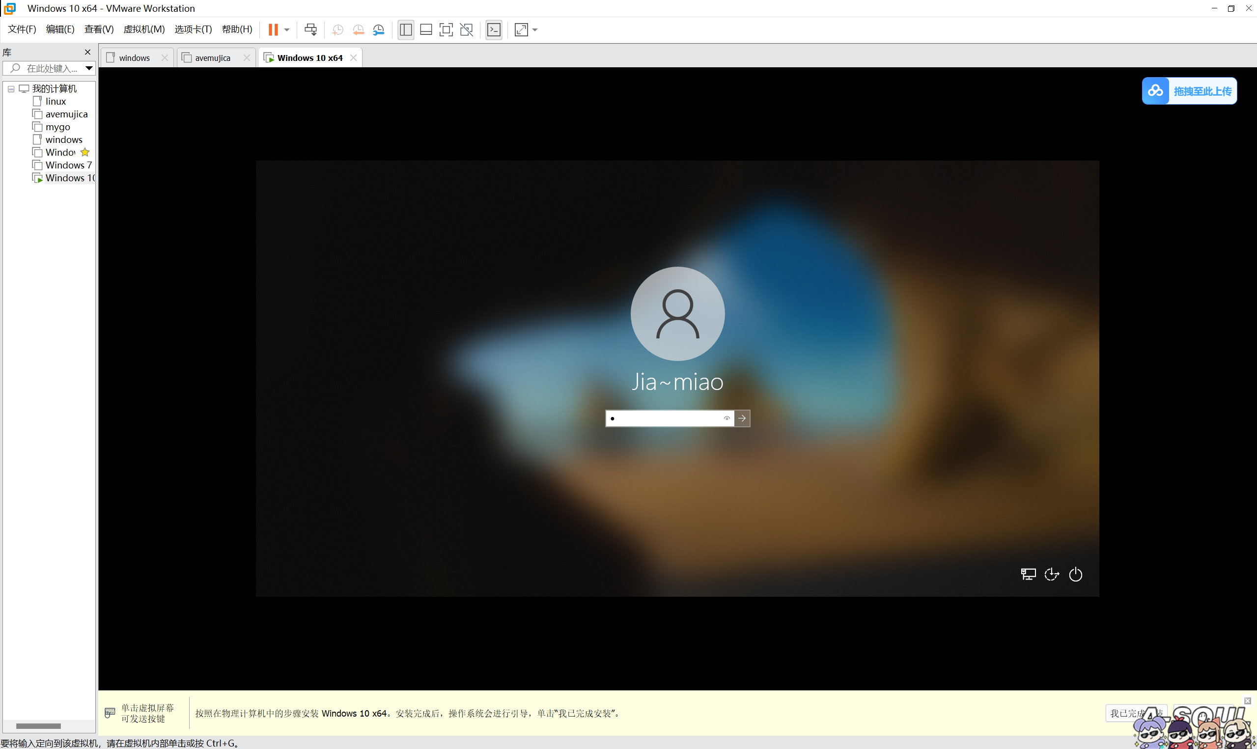Open the 帮助(H) menu

point(237,29)
